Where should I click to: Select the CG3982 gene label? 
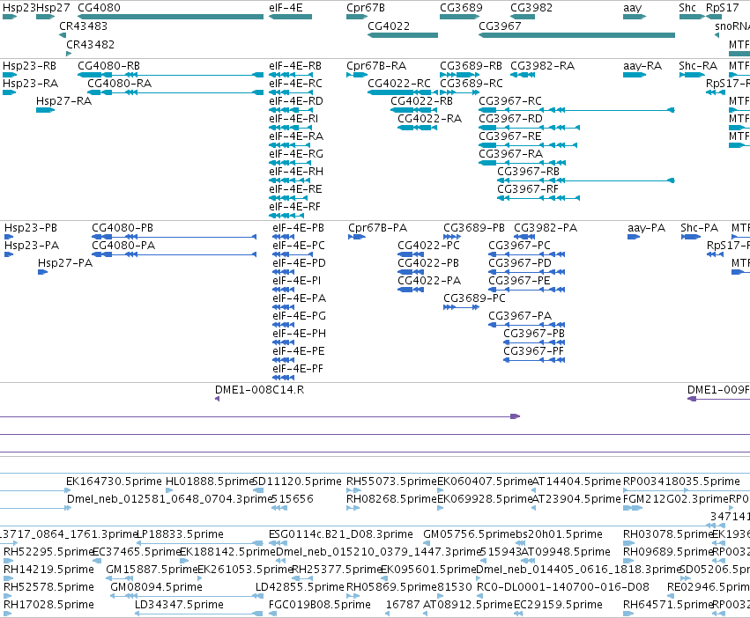coord(531,8)
